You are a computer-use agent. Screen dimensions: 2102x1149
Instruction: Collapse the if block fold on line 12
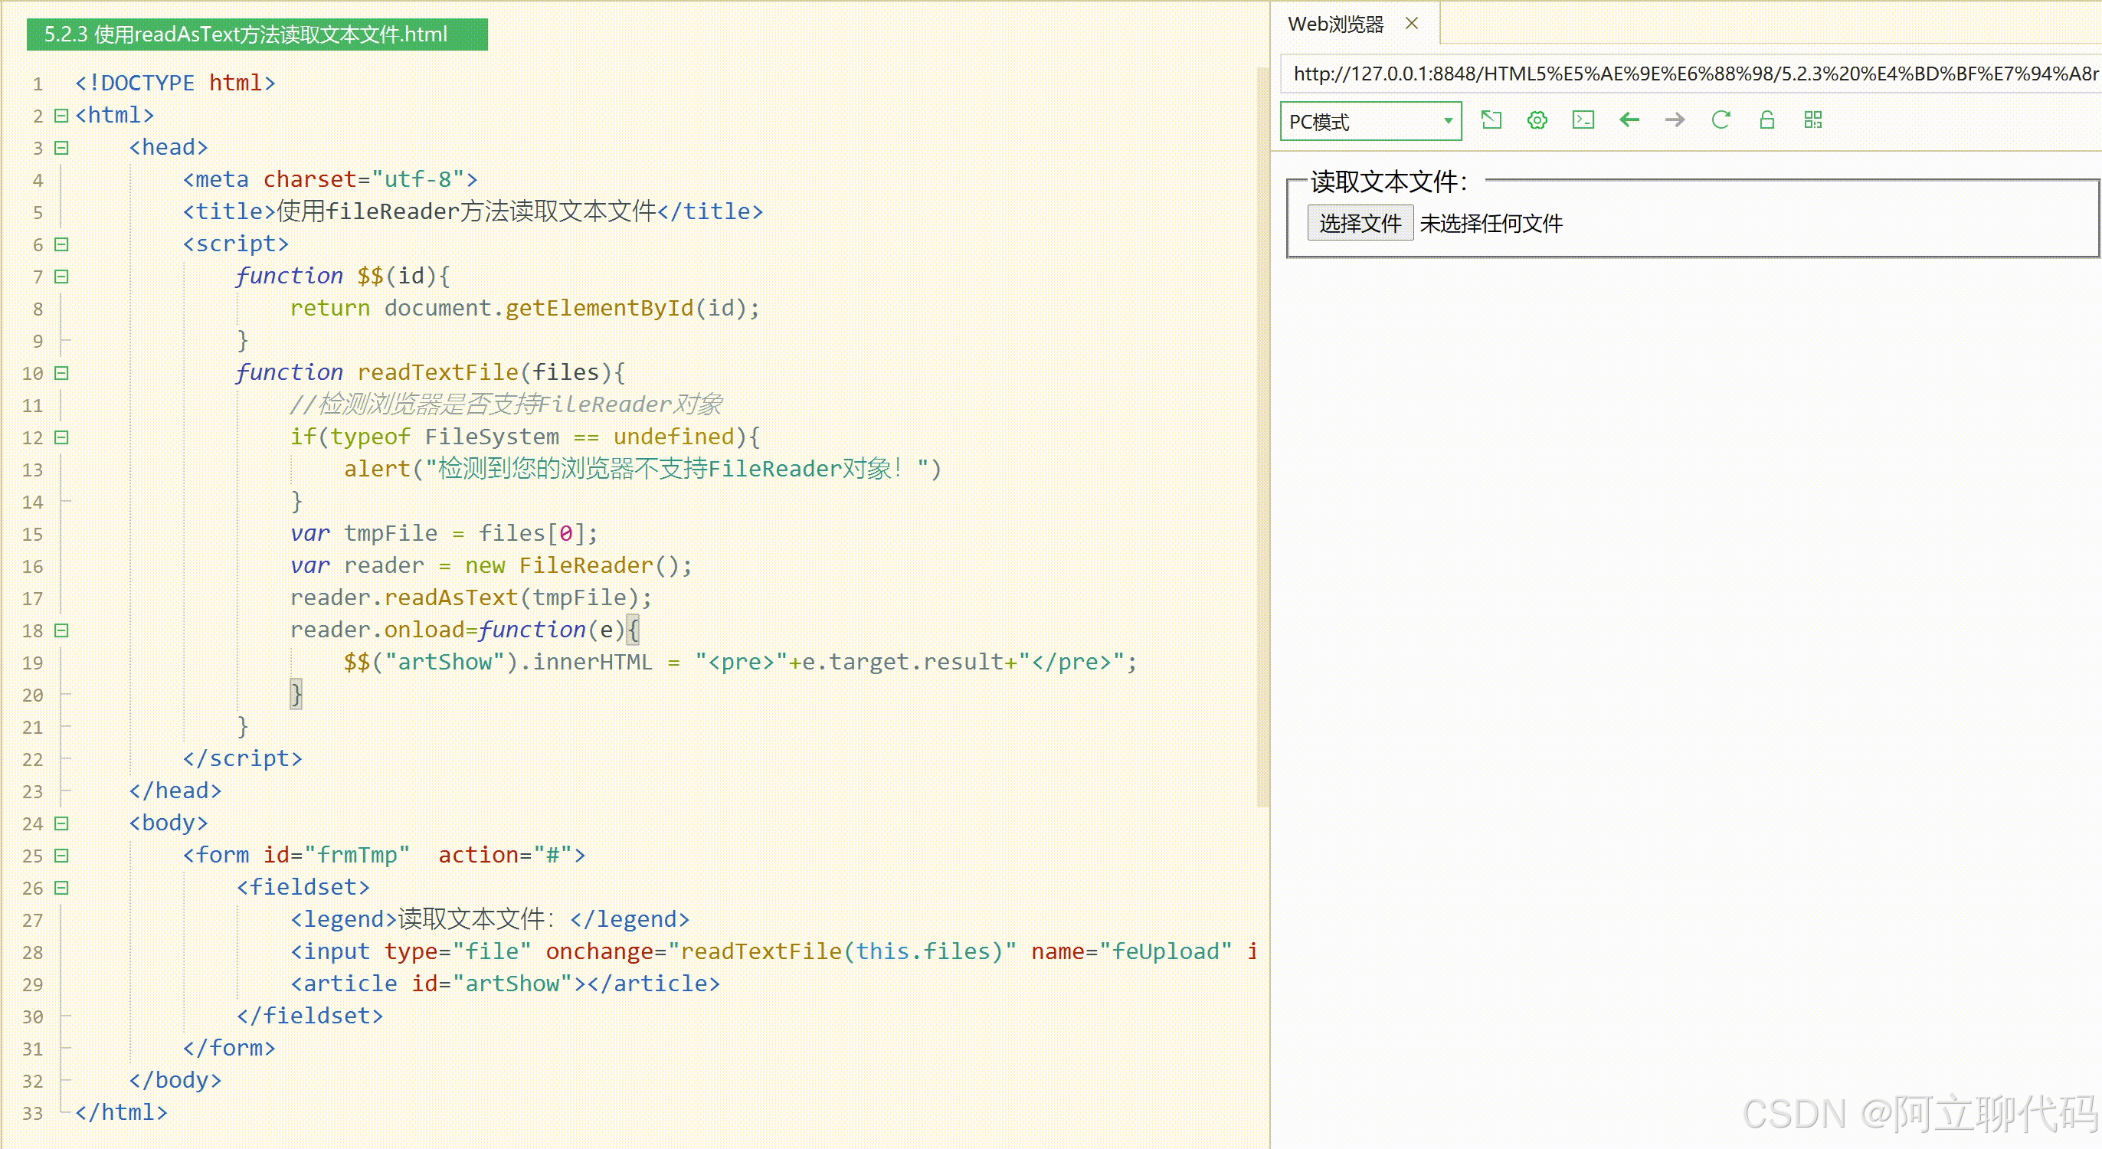61,437
